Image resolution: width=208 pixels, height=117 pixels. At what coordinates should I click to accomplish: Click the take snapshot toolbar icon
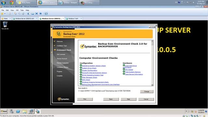[x=16, y=14]
